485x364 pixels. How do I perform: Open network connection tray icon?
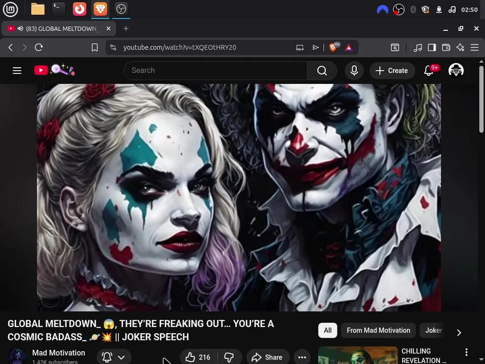click(x=439, y=10)
